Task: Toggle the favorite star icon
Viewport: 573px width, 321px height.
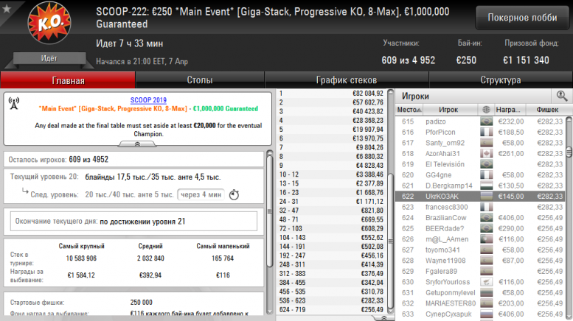Action: click(7, 9)
